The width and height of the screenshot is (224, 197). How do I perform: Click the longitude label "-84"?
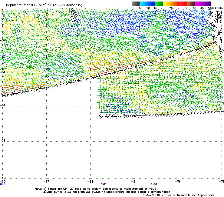pos(90,182)
